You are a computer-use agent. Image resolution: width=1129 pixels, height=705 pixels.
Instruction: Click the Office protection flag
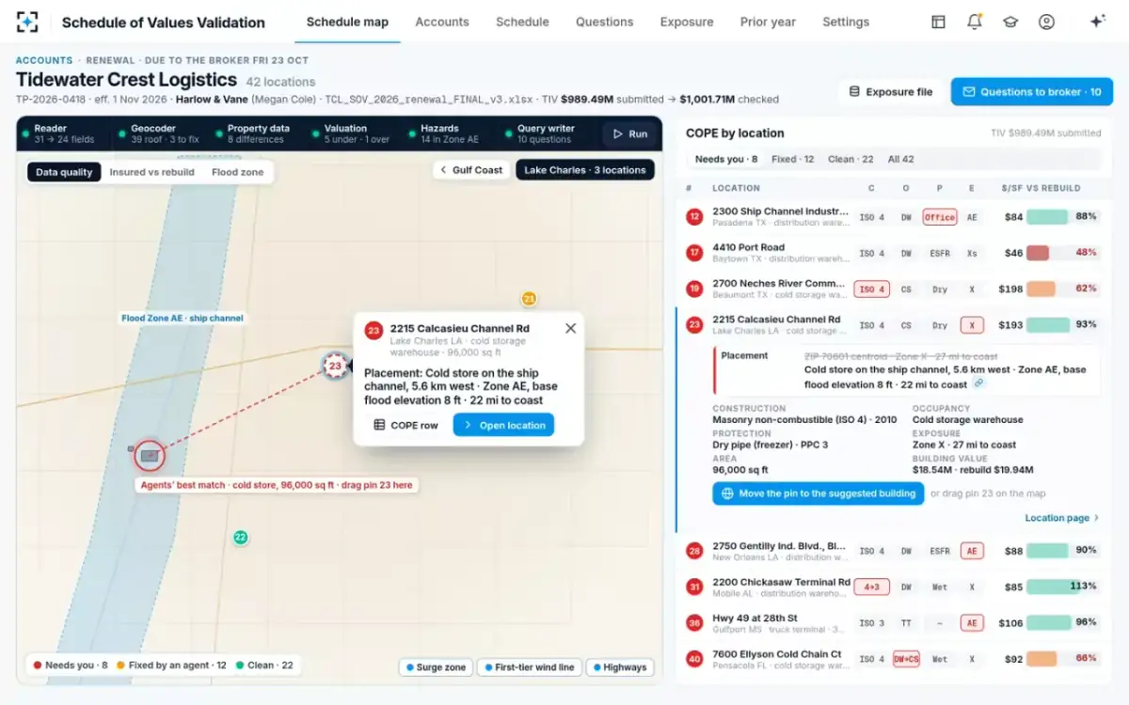(939, 217)
